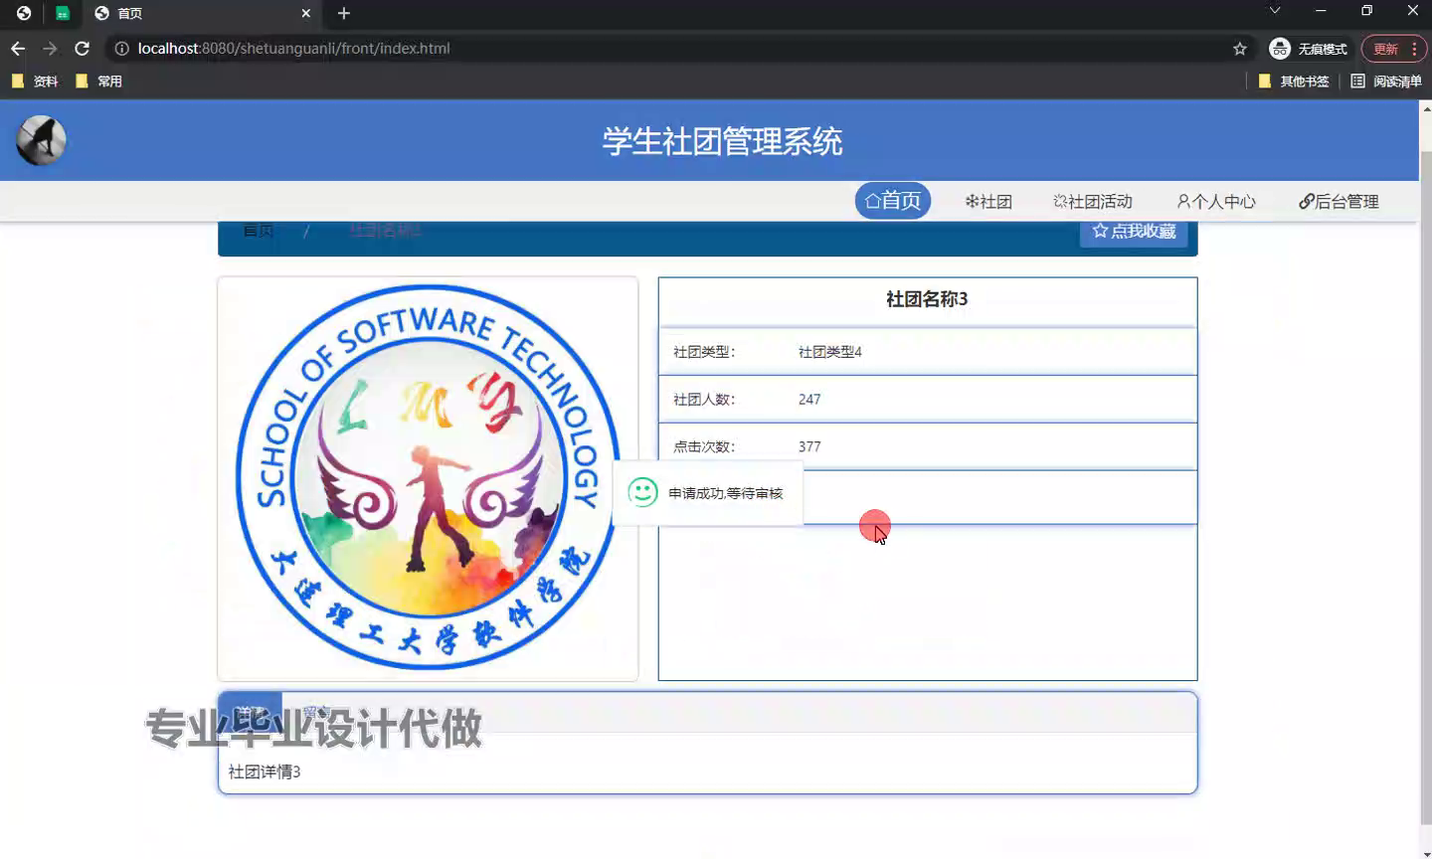Viewport: 1432px width, 859px height.
Task: Click the 点我收藏 favorite button
Action: pyautogui.click(x=1134, y=232)
